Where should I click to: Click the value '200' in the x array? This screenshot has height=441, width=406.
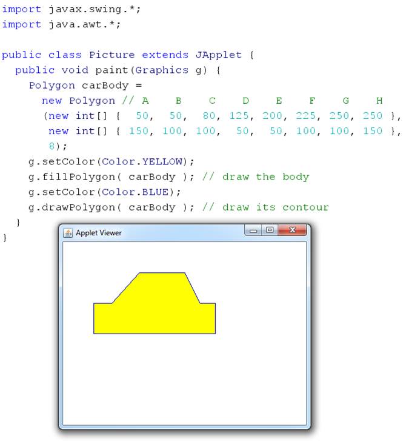(x=272, y=116)
